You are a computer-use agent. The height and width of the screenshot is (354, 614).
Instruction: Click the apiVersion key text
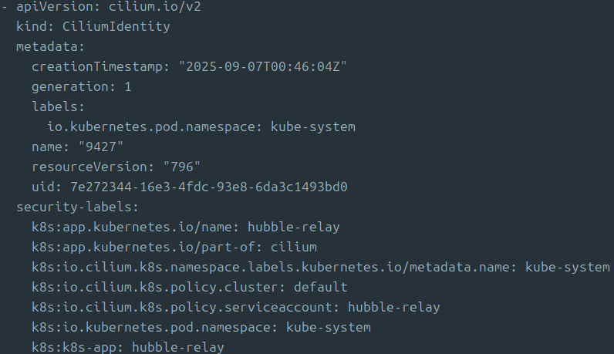[54, 7]
